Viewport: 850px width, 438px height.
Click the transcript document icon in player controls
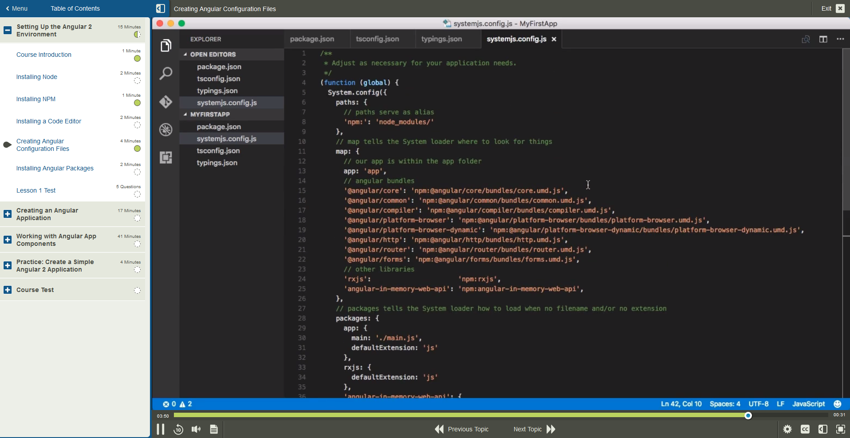[x=213, y=429]
